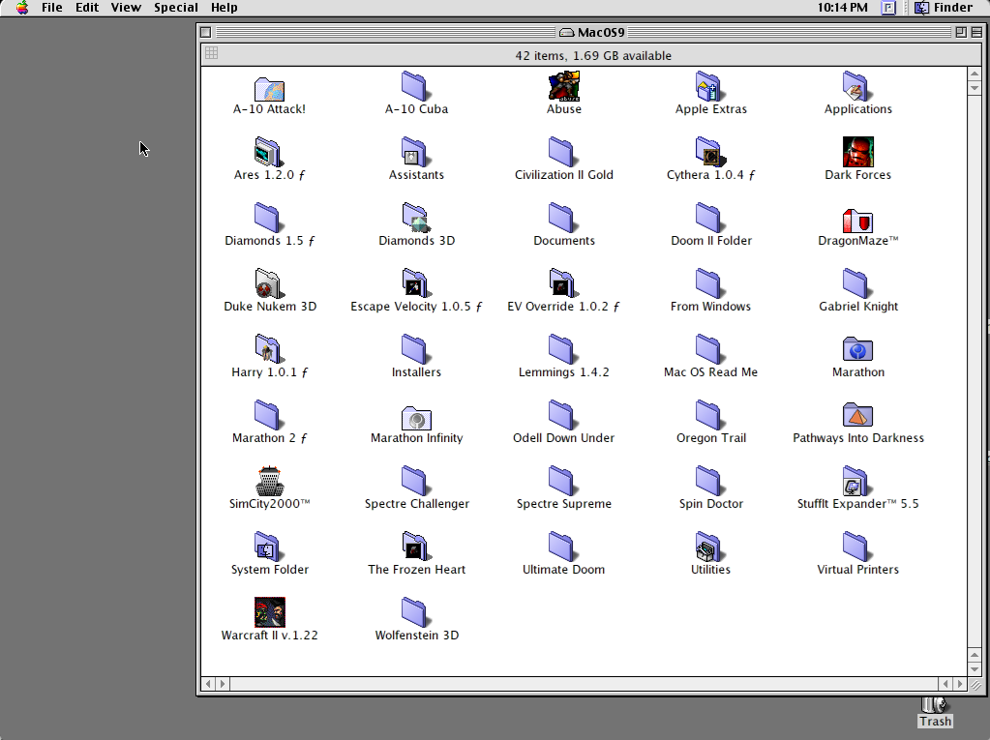Select the Marathon folder icon
The width and height of the screenshot is (990, 740).
(x=858, y=349)
